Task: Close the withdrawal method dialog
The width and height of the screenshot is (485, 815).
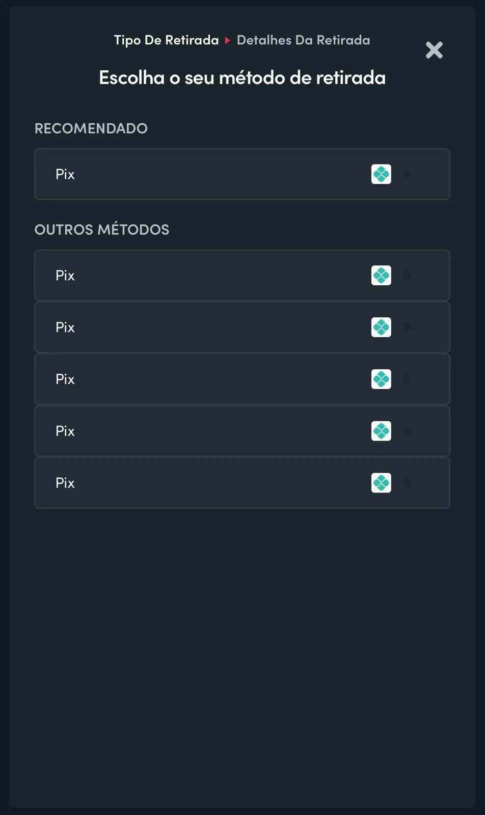Action: click(x=434, y=50)
